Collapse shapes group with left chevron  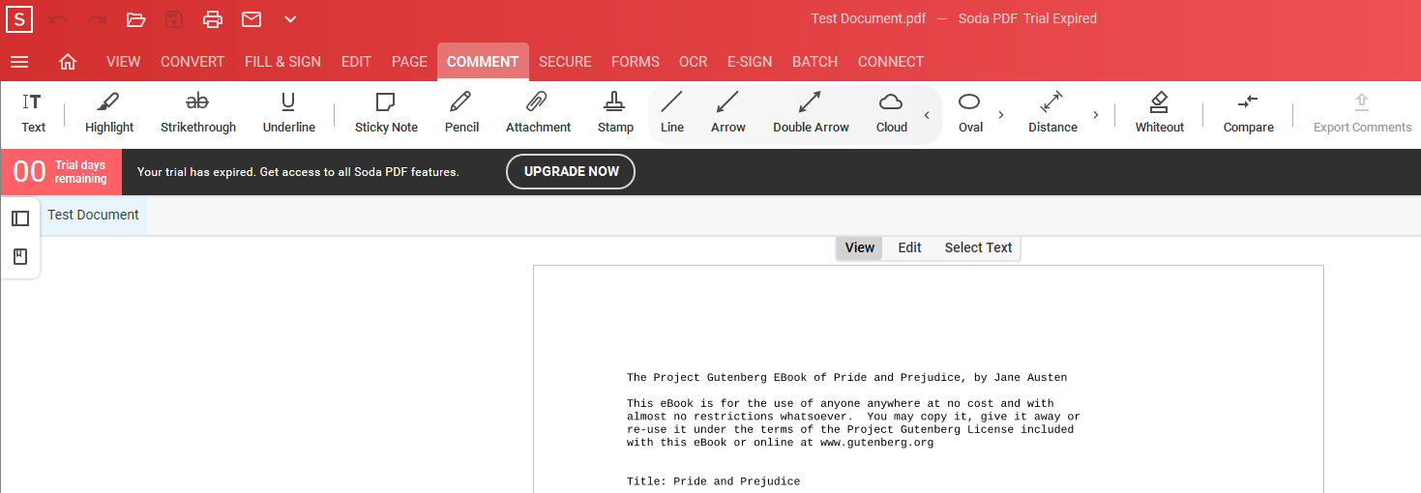(x=927, y=115)
